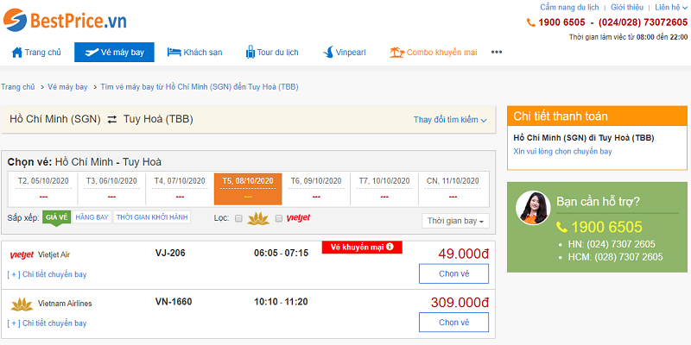Tick the Vietjet filter checkbox
691x345 pixels.
pyautogui.click(x=278, y=218)
